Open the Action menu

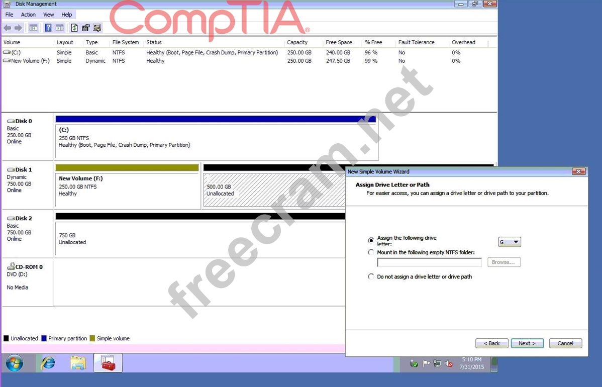[28, 15]
